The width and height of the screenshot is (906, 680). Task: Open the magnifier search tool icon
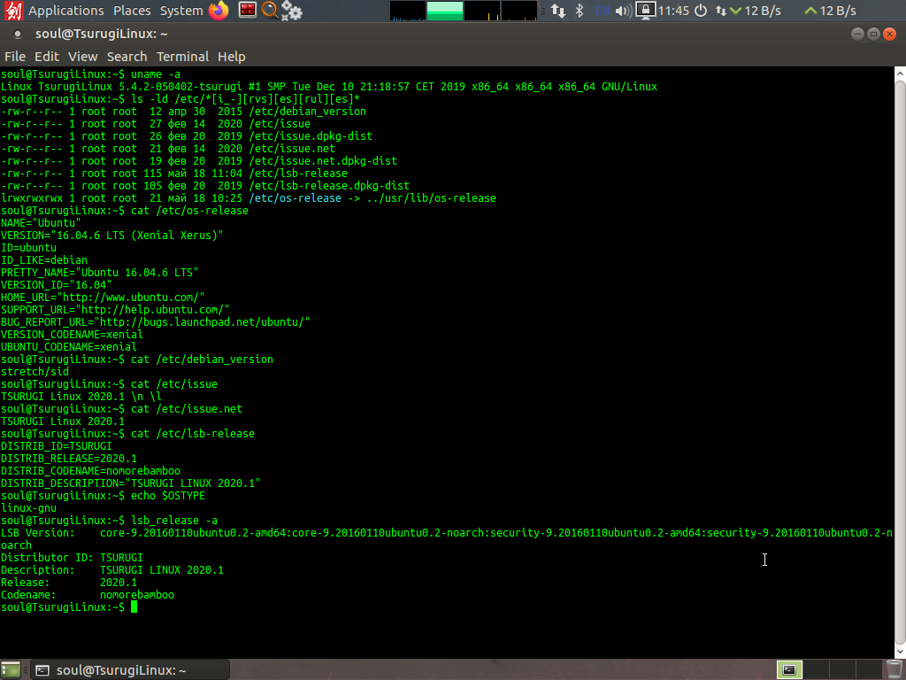270,11
